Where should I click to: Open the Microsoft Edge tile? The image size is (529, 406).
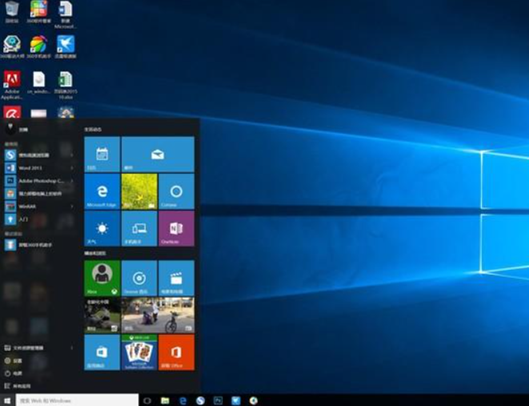point(102,192)
